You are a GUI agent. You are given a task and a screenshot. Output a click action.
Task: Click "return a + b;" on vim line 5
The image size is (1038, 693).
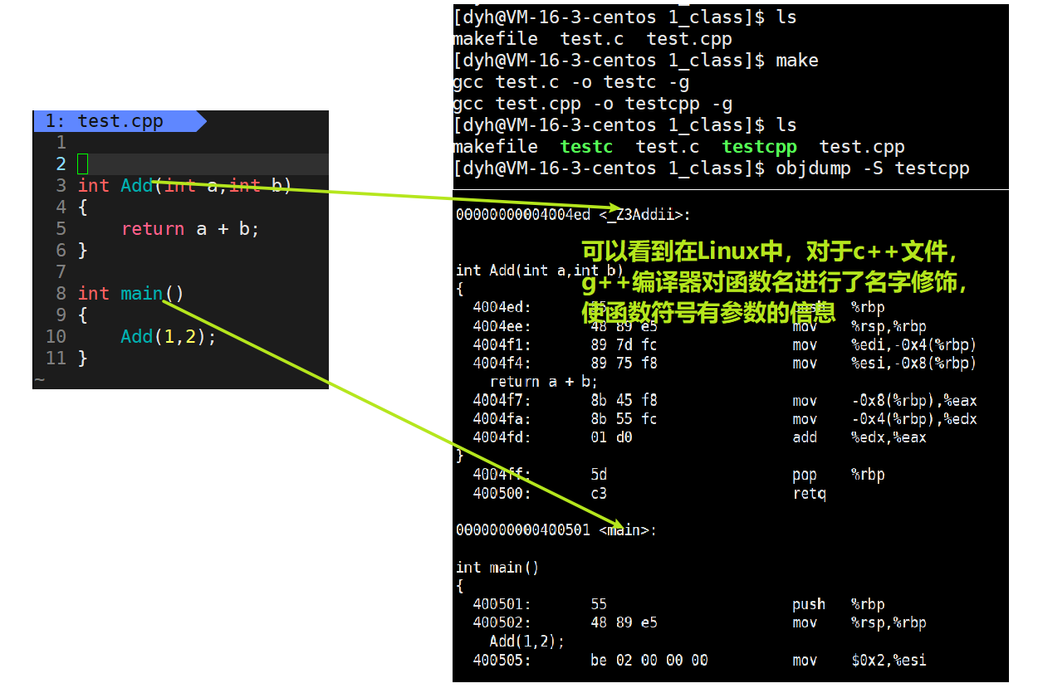point(190,228)
